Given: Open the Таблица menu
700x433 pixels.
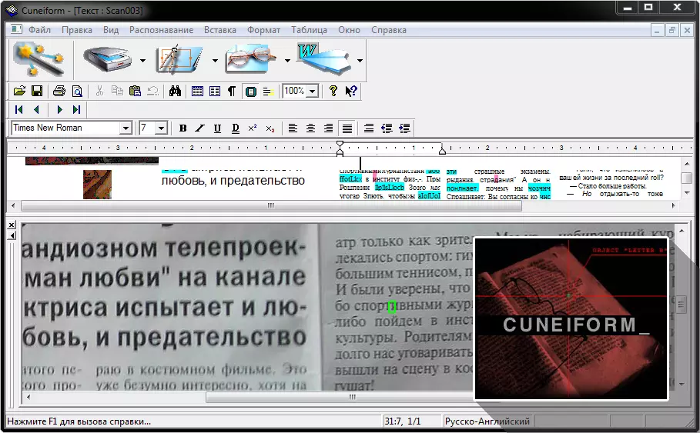Looking at the screenshot, I should click(x=309, y=30).
